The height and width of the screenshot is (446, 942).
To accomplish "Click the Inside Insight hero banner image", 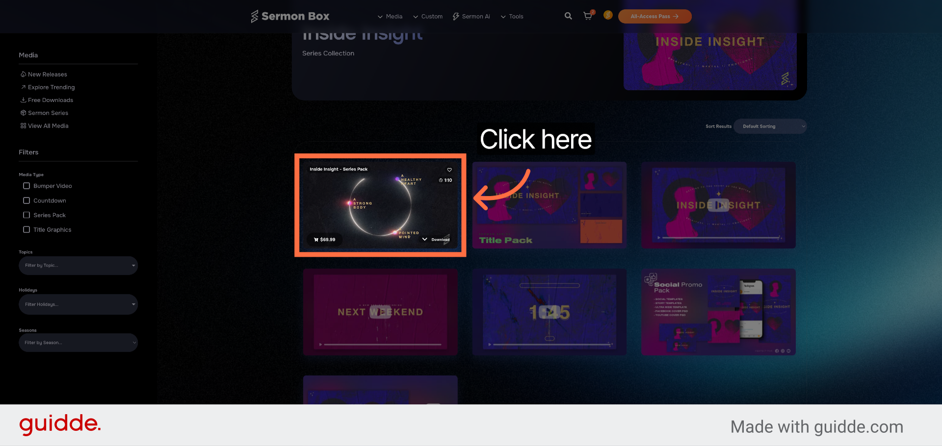I will (710, 61).
